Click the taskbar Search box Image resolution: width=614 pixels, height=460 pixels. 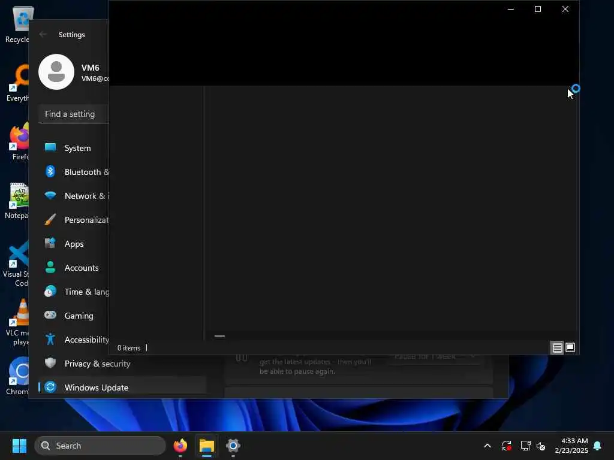point(100,446)
